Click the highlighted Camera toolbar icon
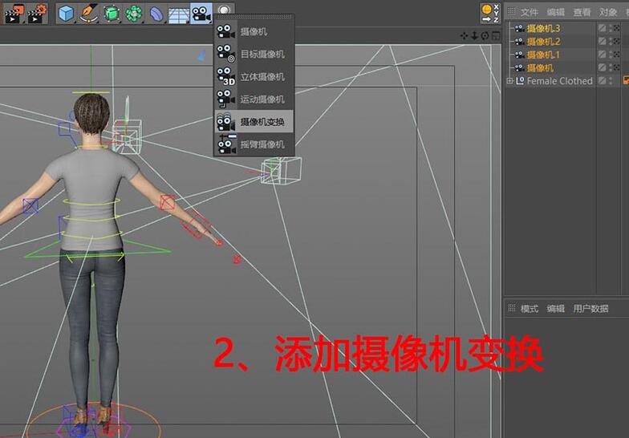 (x=201, y=14)
